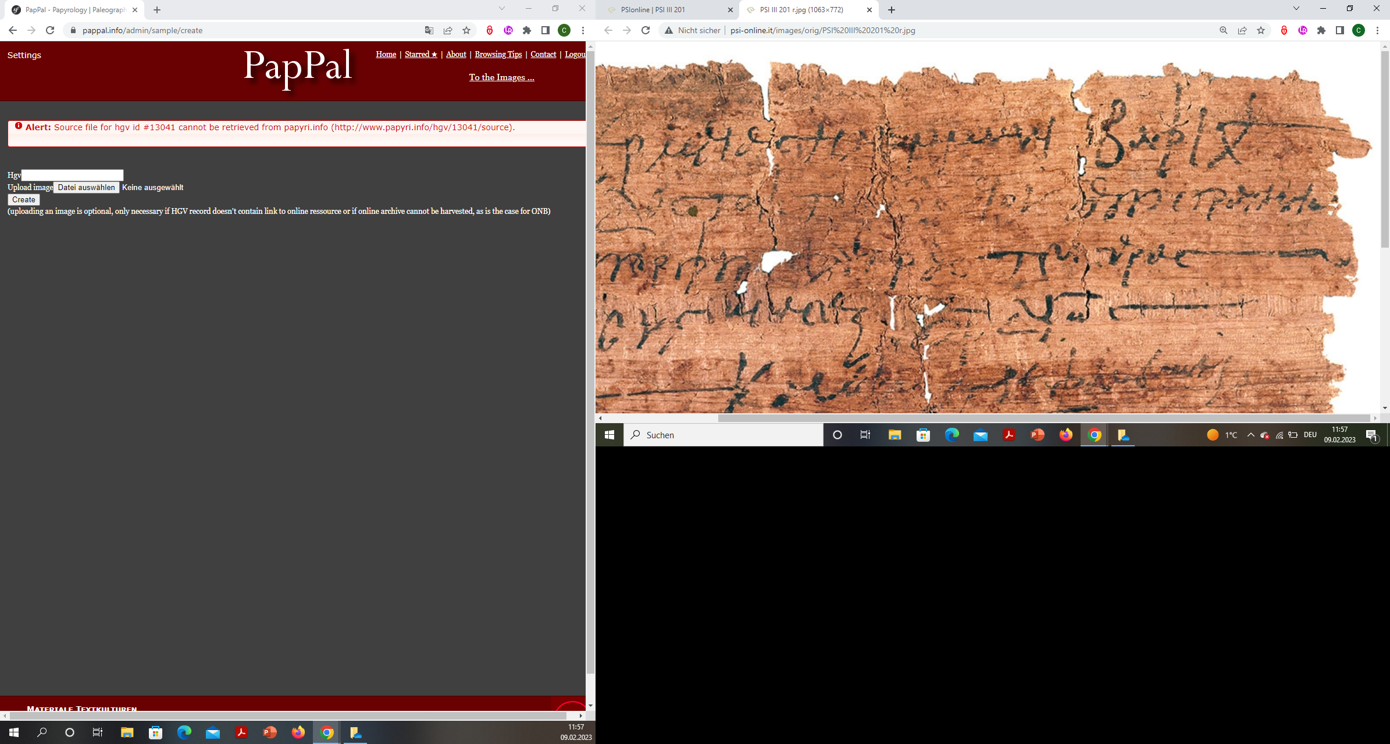
Task: Toggle the side panel icon in the PapPal window
Action: (x=546, y=30)
